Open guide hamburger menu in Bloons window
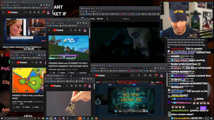Image resolution: width=214 pixels, height=120 pixels. coord(13,62)
